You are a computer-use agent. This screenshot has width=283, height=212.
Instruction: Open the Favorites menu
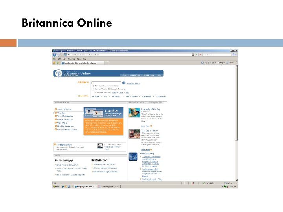72,59
